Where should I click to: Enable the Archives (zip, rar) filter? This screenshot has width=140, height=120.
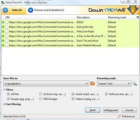(41, 94)
